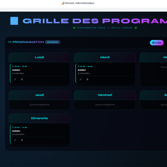The height and width of the screenshot is (167, 167).
Task: Click the microphone icon beside Mardi's Automático
Action: pyautogui.click(x=78, y=73)
